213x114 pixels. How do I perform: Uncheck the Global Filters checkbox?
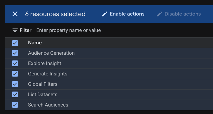15,84
